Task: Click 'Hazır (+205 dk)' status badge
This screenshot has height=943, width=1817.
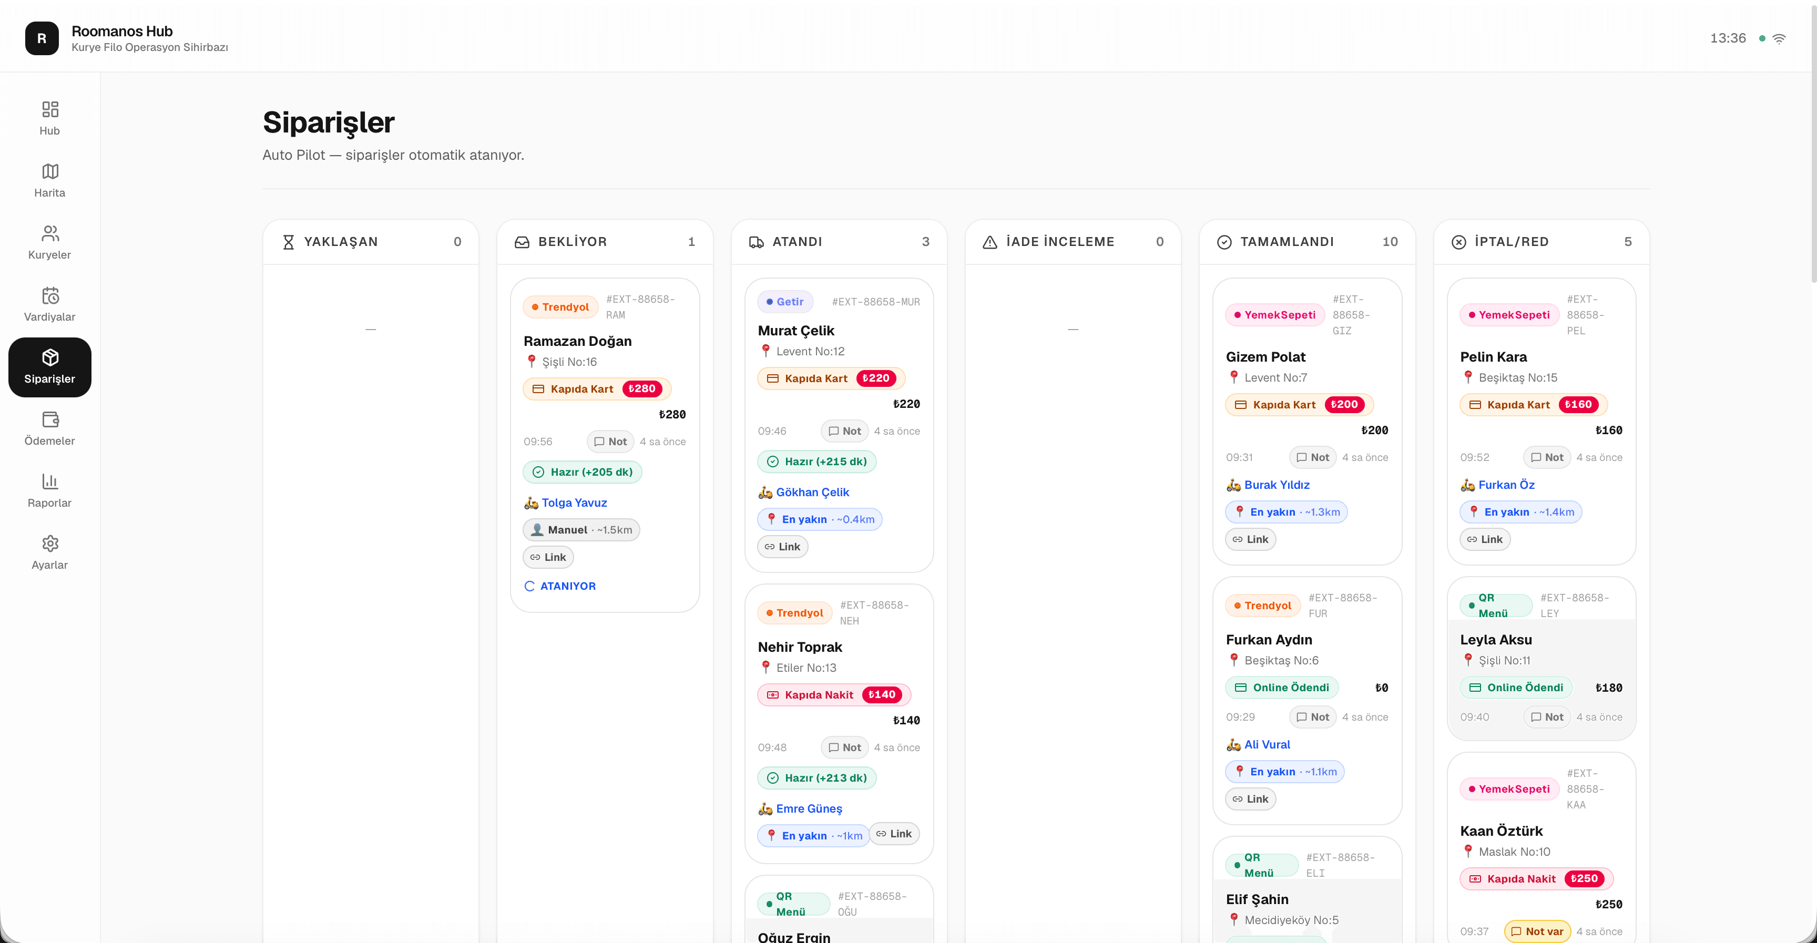Action: [583, 472]
